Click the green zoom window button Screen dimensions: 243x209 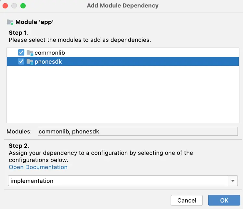click(x=23, y=6)
